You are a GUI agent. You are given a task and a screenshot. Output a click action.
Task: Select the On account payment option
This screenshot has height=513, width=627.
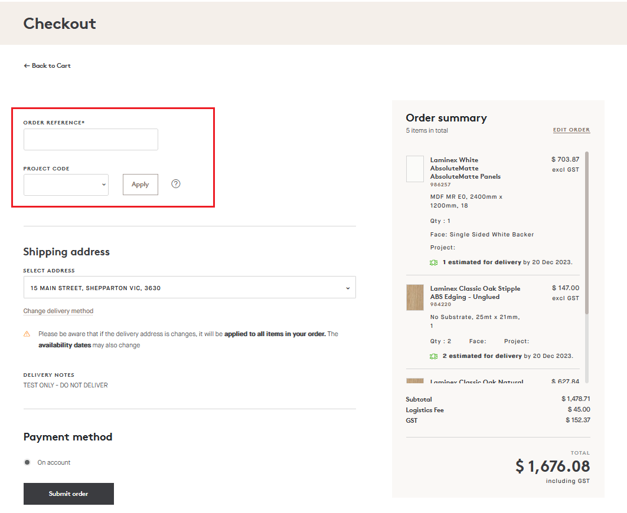[27, 463]
